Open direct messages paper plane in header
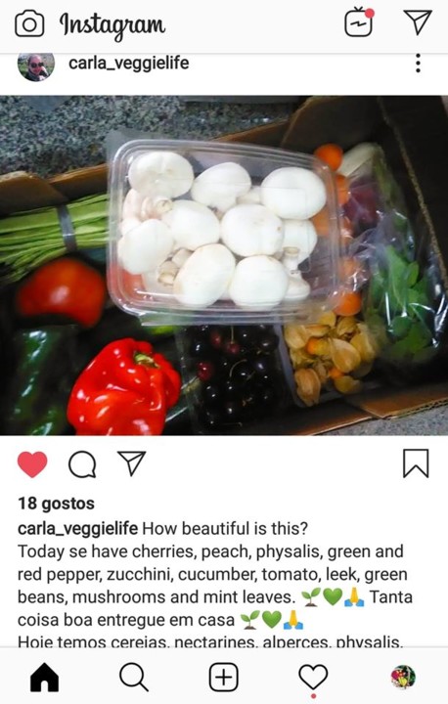The height and width of the screenshot is (704, 448). pos(418,22)
